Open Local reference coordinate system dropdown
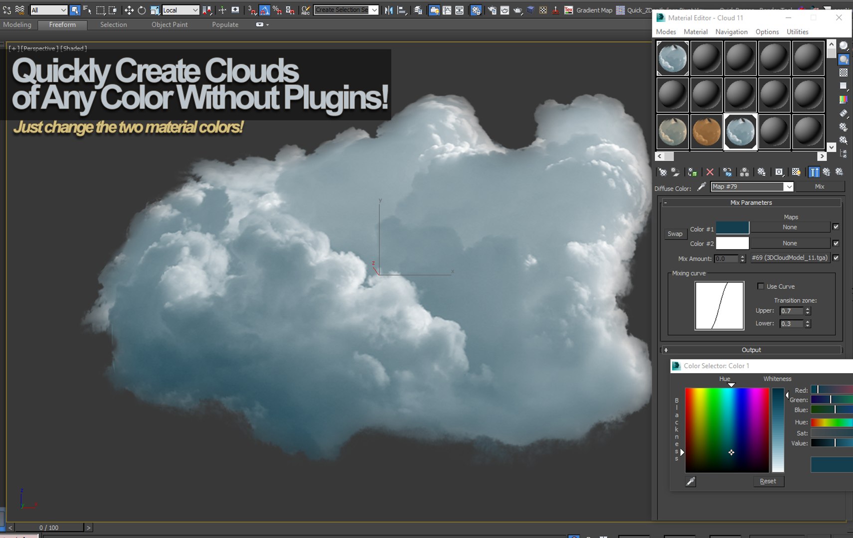 (x=181, y=10)
